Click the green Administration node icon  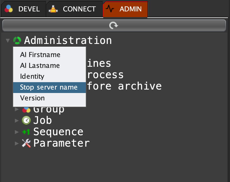click(x=17, y=41)
